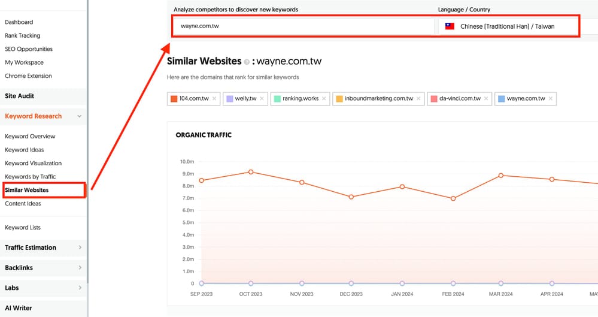
Task: Open Content Ideas in the sidebar
Action: [x=23, y=204]
